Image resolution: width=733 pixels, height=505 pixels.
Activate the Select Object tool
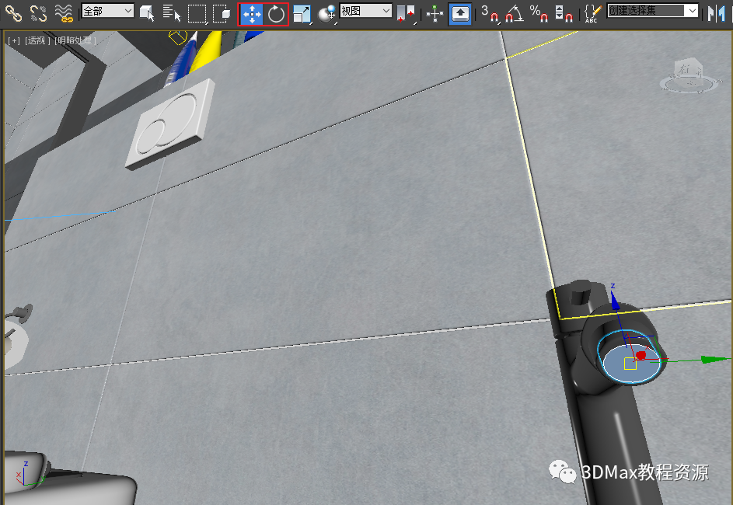[147, 13]
